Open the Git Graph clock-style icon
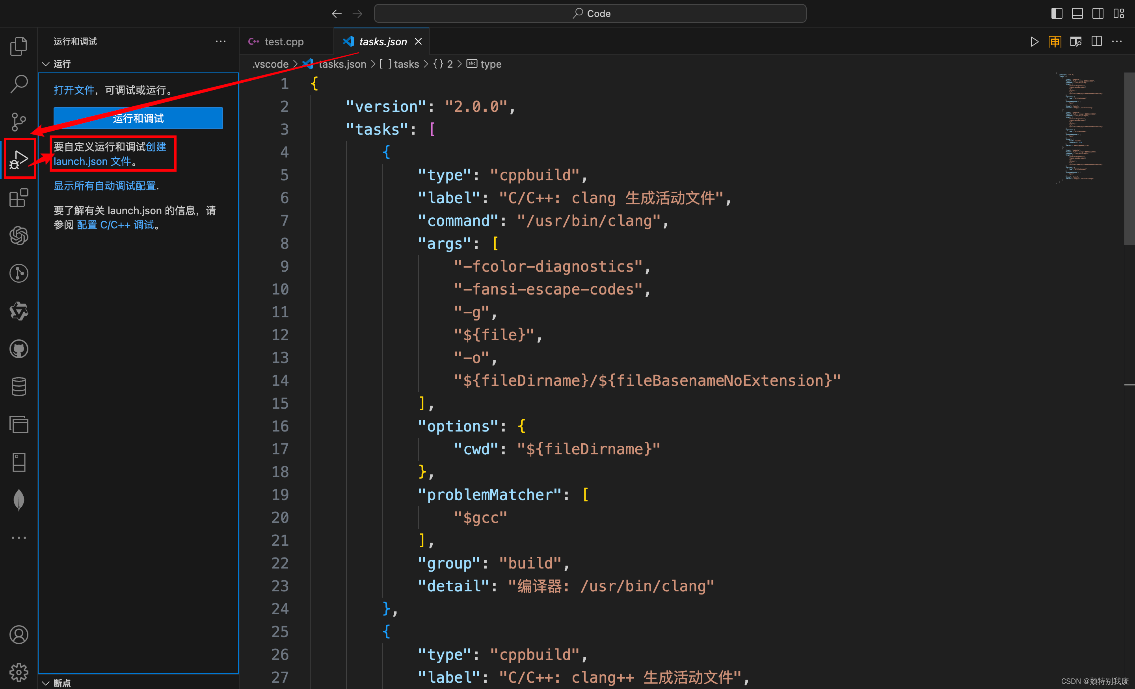The width and height of the screenshot is (1135, 689). click(19, 273)
